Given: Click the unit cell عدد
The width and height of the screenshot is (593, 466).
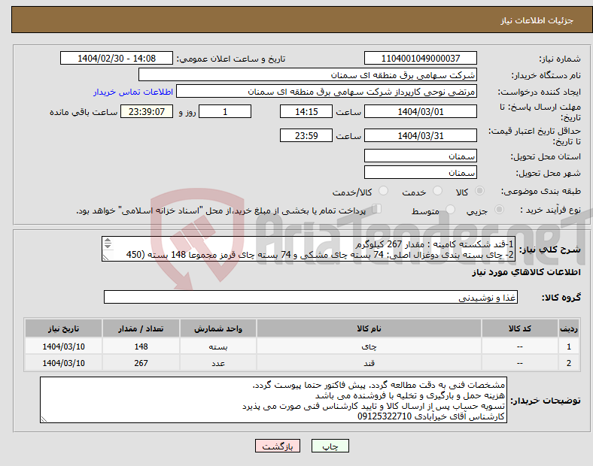Looking at the screenshot, I should 218,363.
